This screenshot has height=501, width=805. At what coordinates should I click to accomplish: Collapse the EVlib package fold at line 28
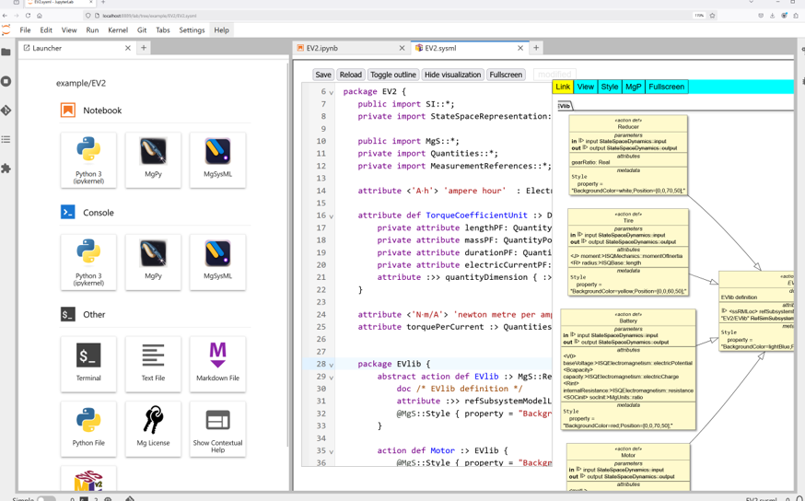coord(332,365)
